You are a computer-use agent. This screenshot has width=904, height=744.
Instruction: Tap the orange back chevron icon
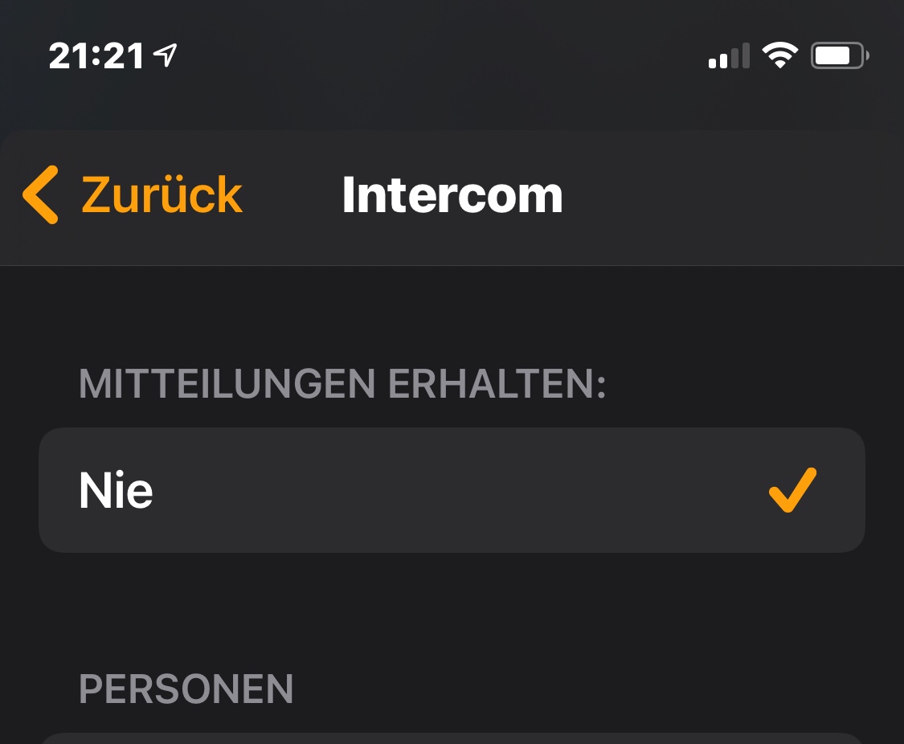coord(40,195)
